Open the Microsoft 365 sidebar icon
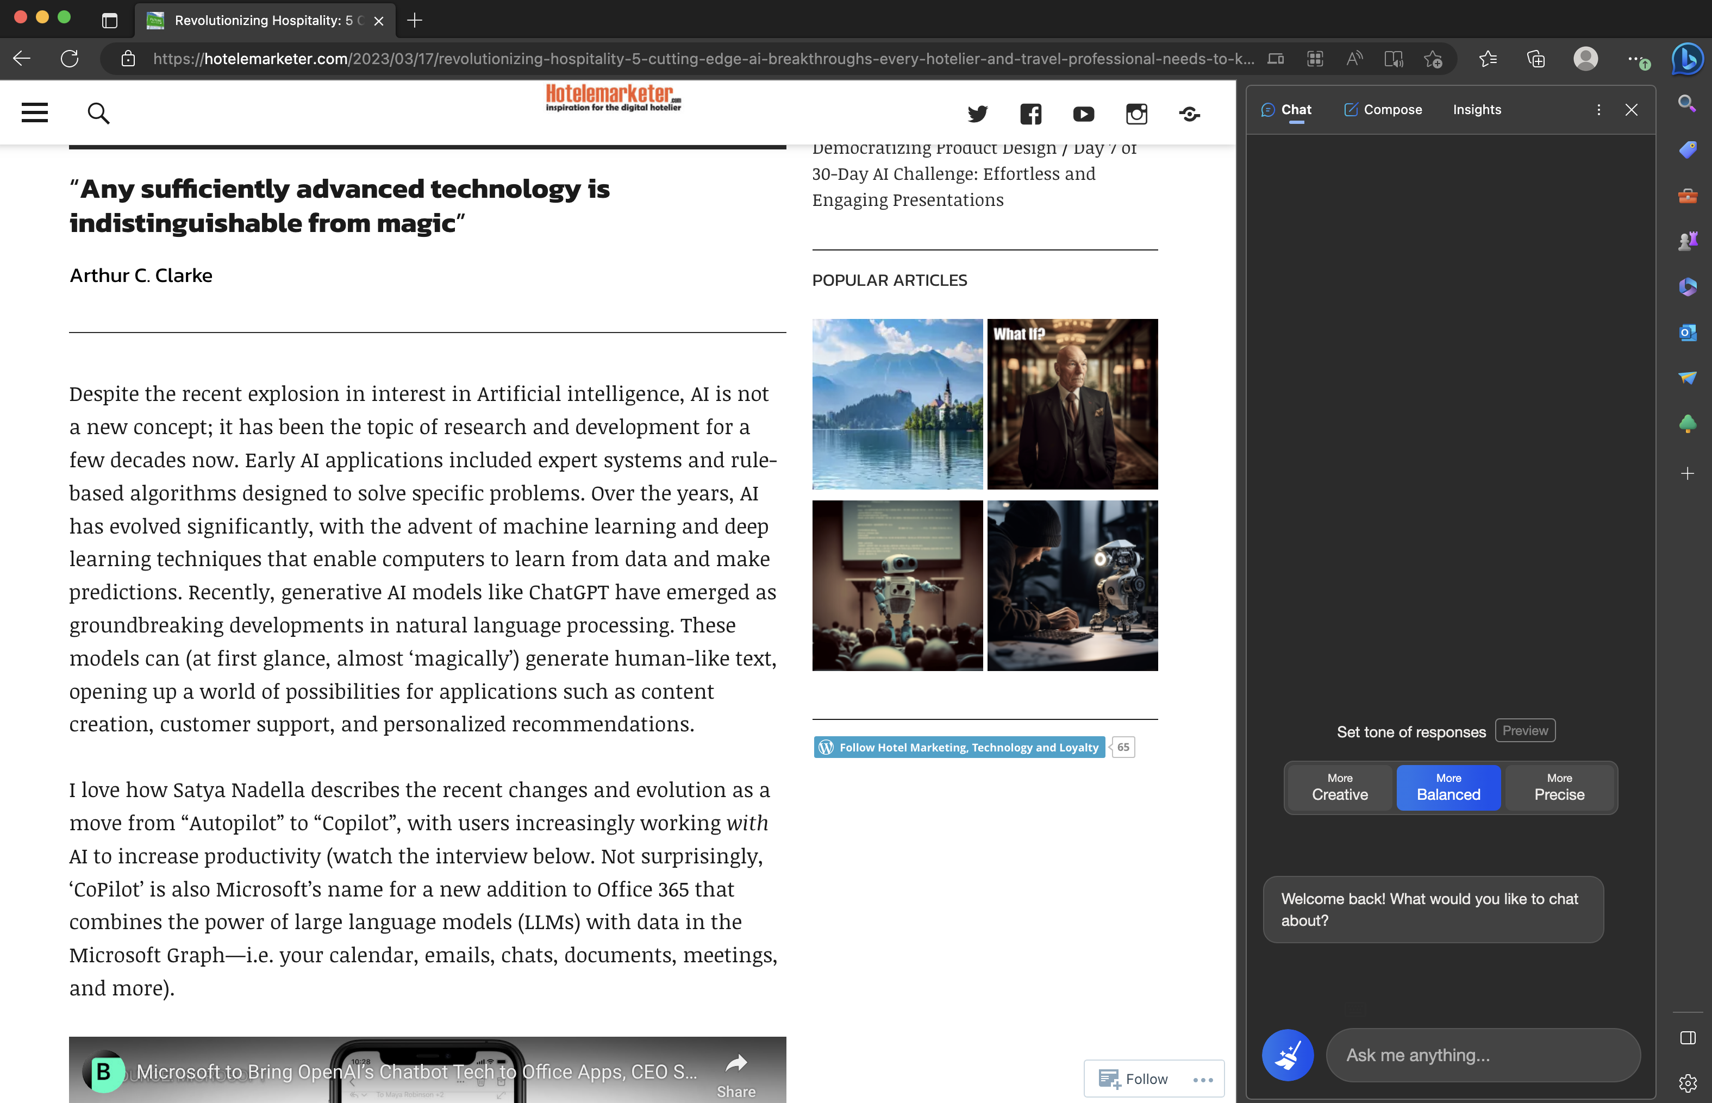This screenshot has height=1103, width=1712. tap(1687, 287)
